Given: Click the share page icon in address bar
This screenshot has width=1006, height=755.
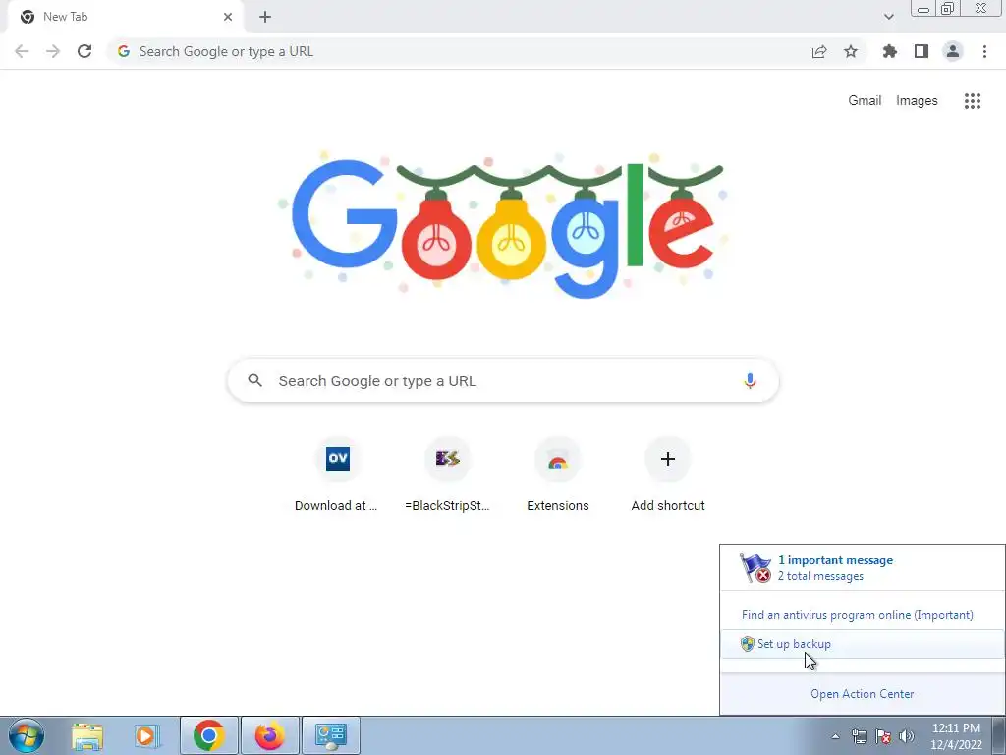Looking at the screenshot, I should [819, 51].
